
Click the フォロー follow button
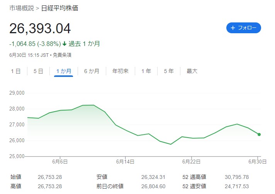(243, 28)
